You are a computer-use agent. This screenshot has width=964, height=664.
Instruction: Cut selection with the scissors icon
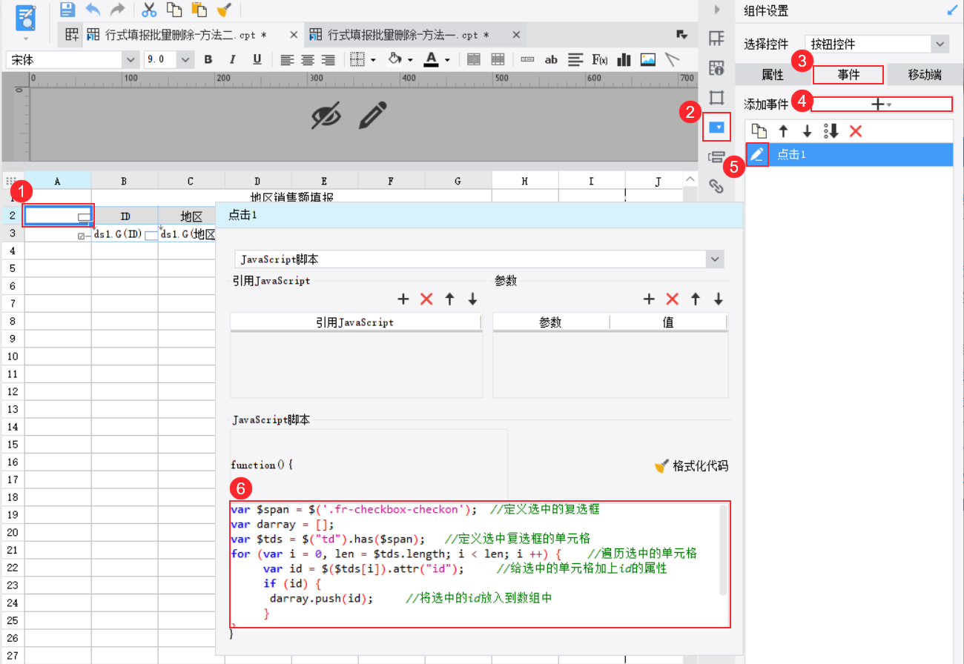pyautogui.click(x=149, y=10)
